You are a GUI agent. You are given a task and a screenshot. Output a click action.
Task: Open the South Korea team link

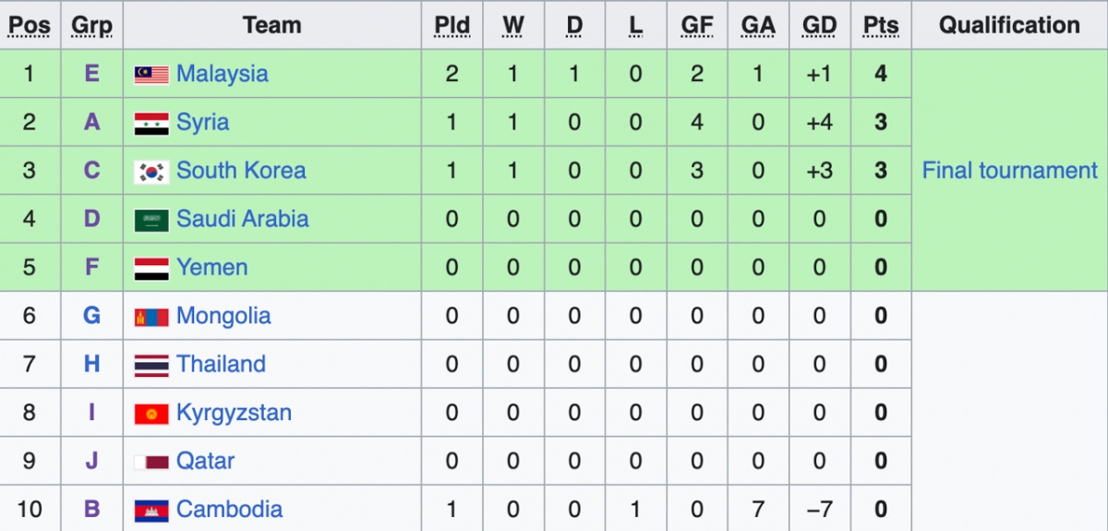point(241,171)
